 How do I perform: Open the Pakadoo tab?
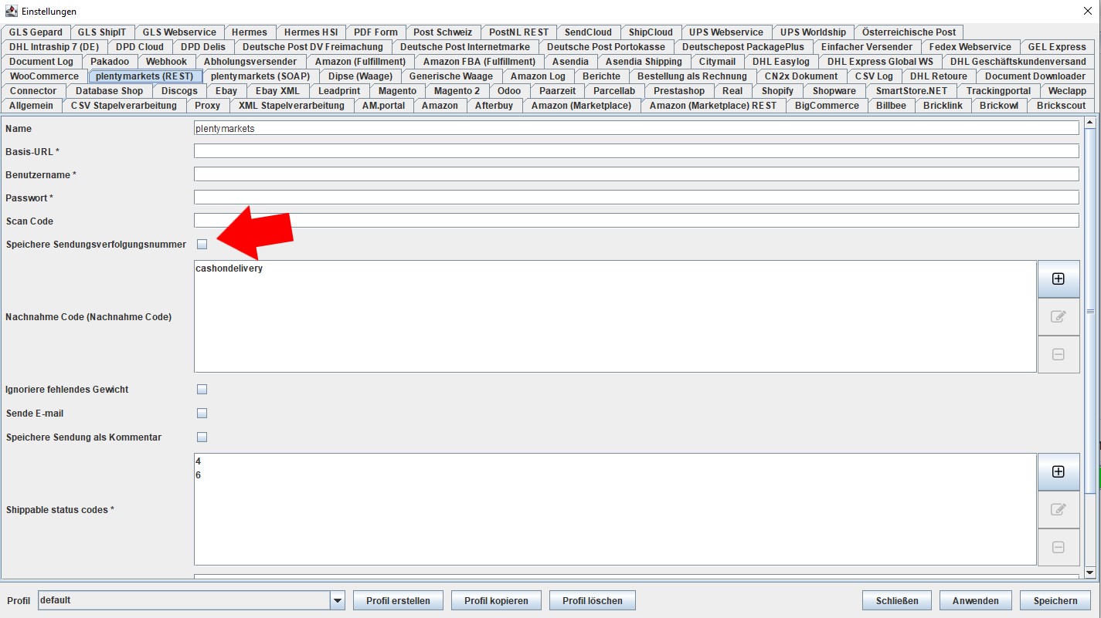tap(110, 62)
